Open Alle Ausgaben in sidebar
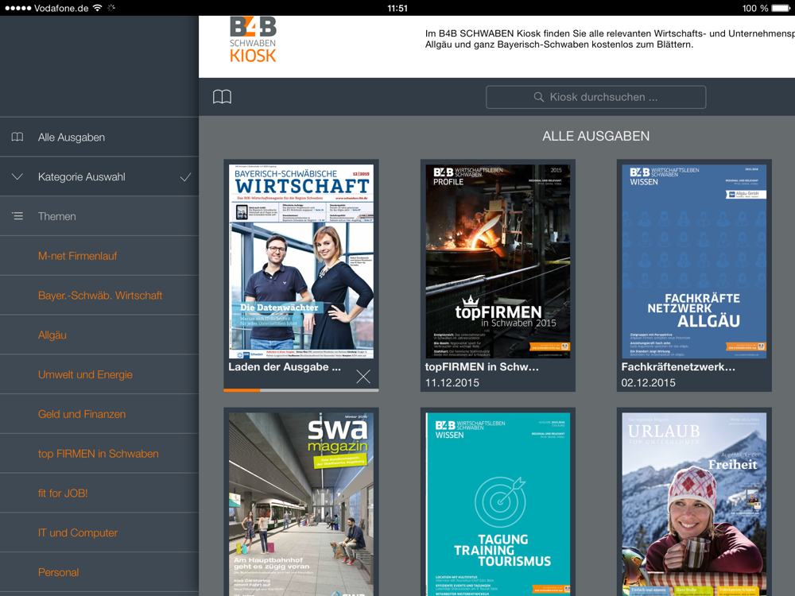Viewport: 795px width, 596px height. point(99,137)
